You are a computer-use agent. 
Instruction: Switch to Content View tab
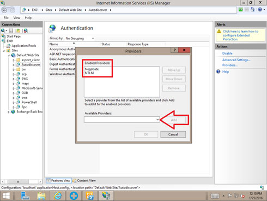[84, 181]
